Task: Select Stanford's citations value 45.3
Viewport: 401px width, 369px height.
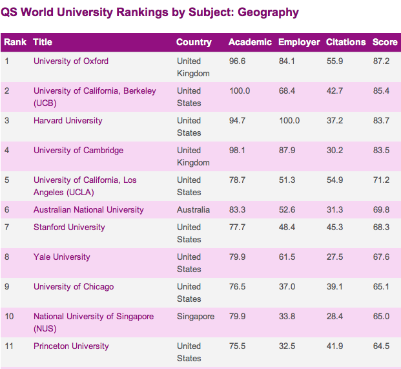Action: [334, 227]
